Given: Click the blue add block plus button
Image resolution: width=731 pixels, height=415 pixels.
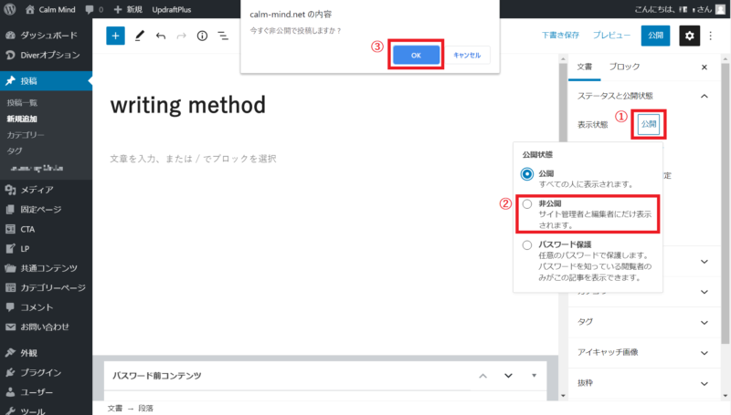Looking at the screenshot, I should pos(116,36).
